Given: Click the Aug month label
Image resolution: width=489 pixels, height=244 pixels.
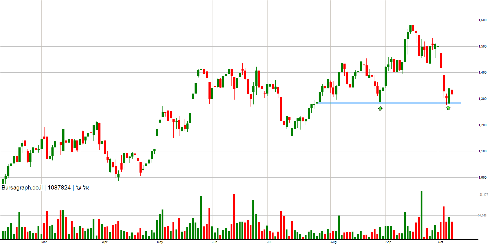Looking at the screenshot, I should [x=333, y=242].
